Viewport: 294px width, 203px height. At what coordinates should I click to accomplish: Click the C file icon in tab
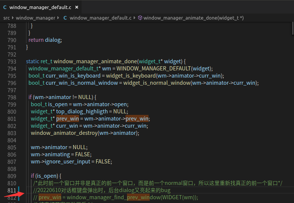tap(5, 7)
